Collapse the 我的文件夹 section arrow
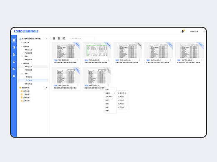The height and width of the screenshot is (162, 217). pos(47,88)
